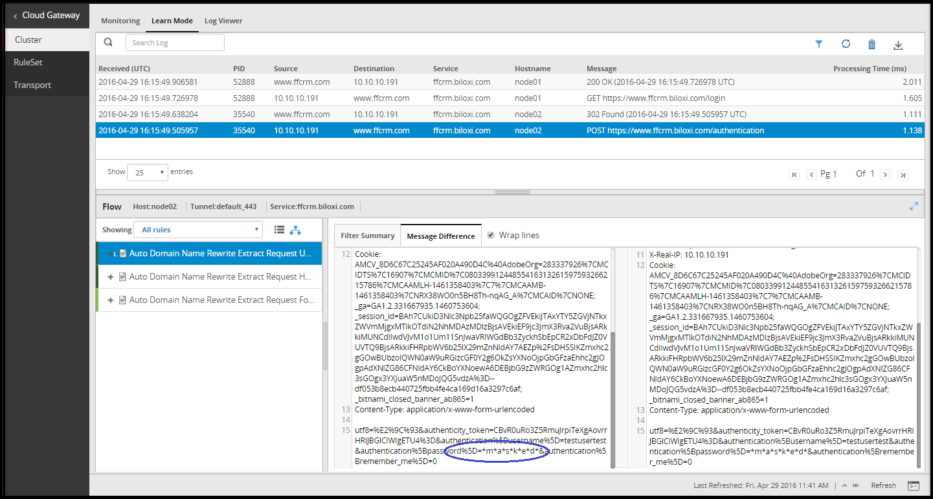This screenshot has height=499, width=933.
Task: Toggle the Wrap lines checkbox
Action: click(x=491, y=235)
